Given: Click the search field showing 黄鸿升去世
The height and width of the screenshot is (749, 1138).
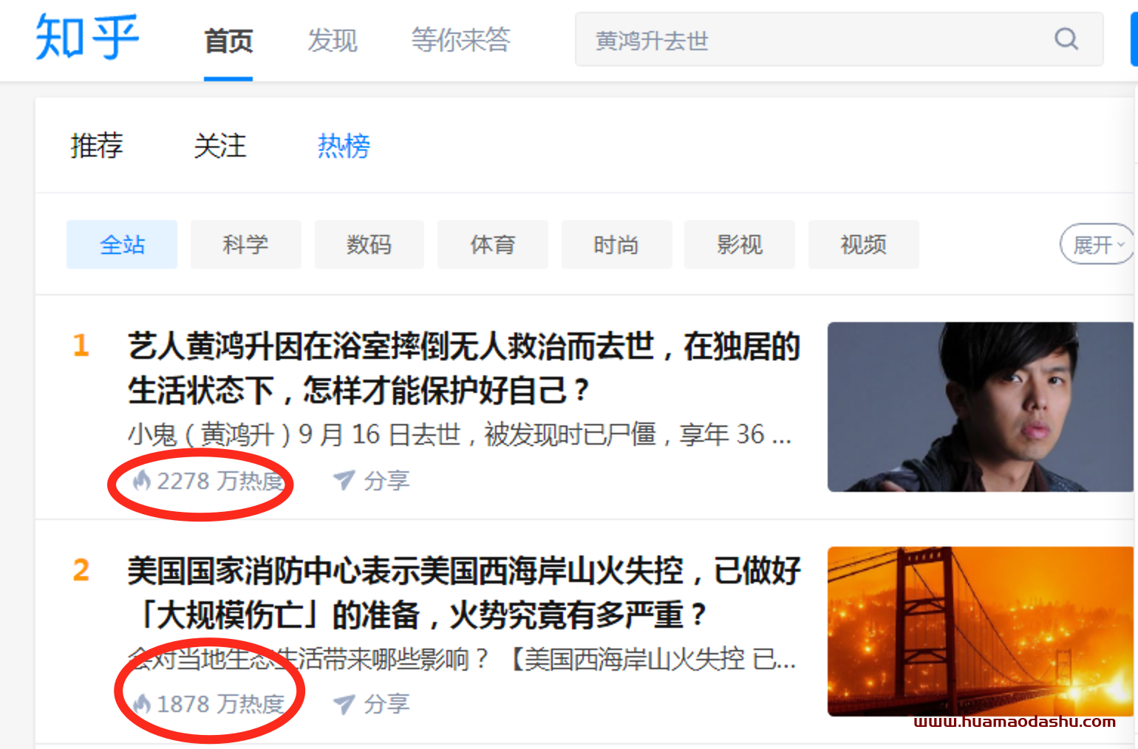Looking at the screenshot, I should [x=839, y=39].
